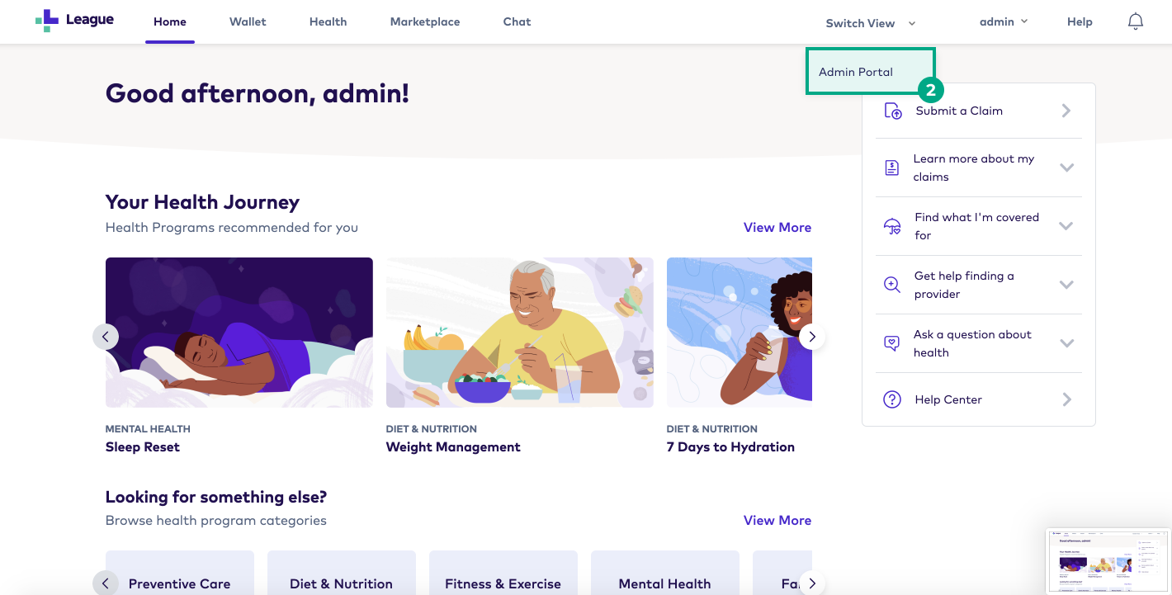Open the Switch View dropdown
Image resolution: width=1172 pixels, height=595 pixels.
coord(871,23)
